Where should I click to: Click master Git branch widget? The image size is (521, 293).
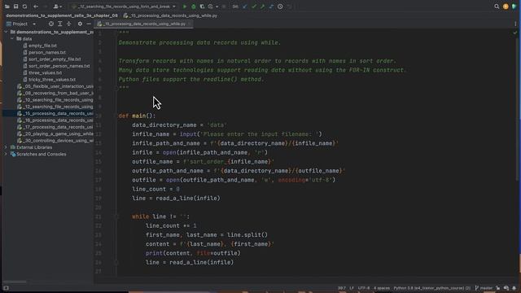[484, 288]
